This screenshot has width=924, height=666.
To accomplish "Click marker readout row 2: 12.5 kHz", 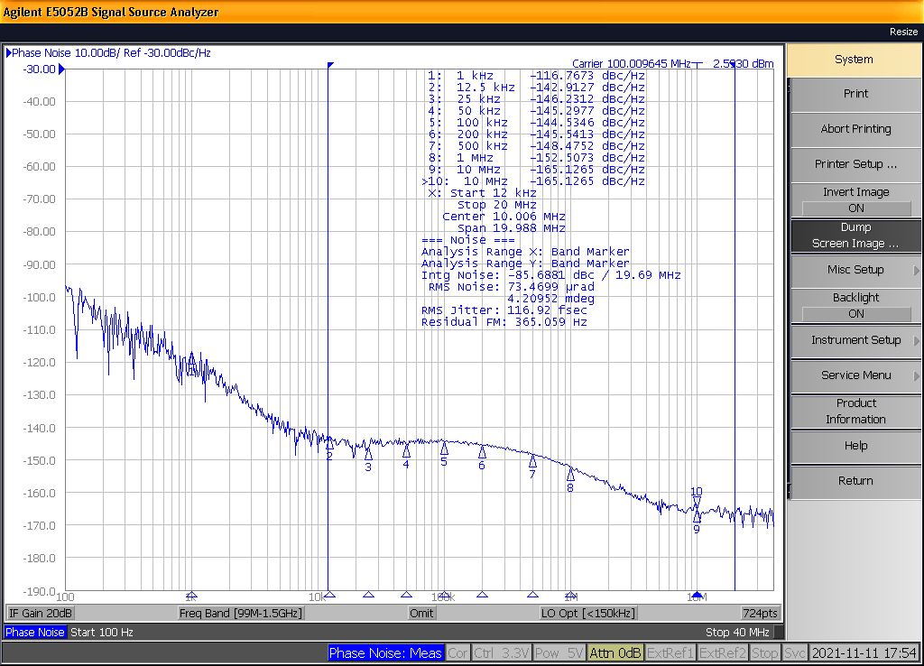I will 536,88.
